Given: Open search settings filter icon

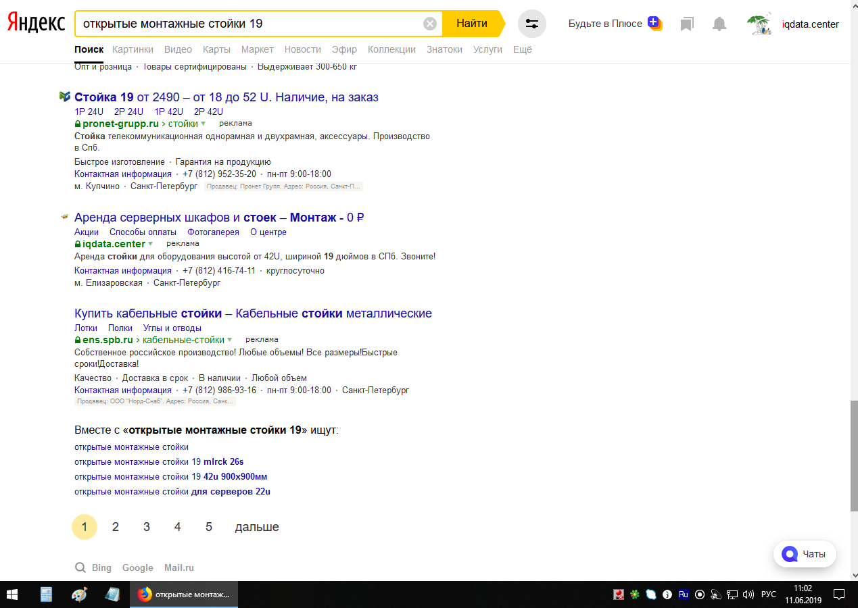Looking at the screenshot, I should coord(532,24).
